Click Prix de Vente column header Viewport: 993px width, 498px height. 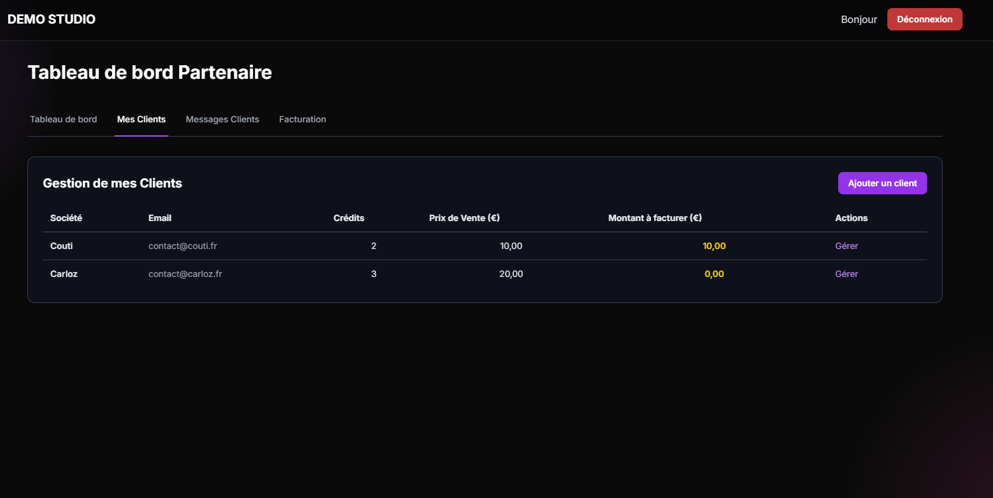464,218
